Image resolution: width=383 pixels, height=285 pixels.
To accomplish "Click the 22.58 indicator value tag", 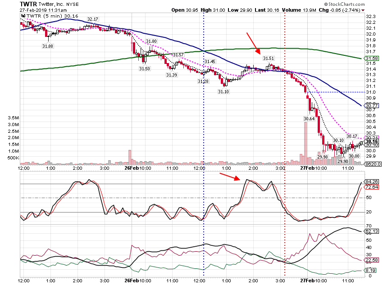I will 372,260.
